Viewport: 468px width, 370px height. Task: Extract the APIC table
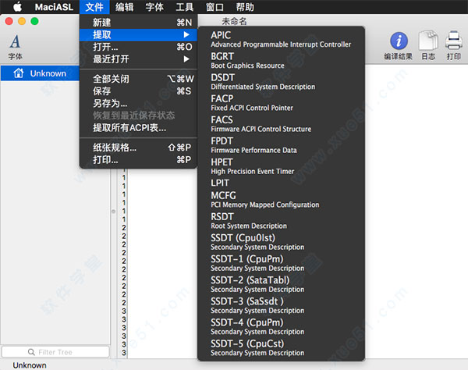click(x=281, y=39)
